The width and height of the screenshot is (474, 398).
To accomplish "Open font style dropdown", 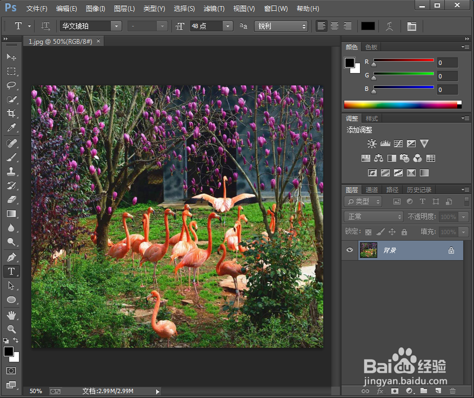I will pyautogui.click(x=162, y=26).
